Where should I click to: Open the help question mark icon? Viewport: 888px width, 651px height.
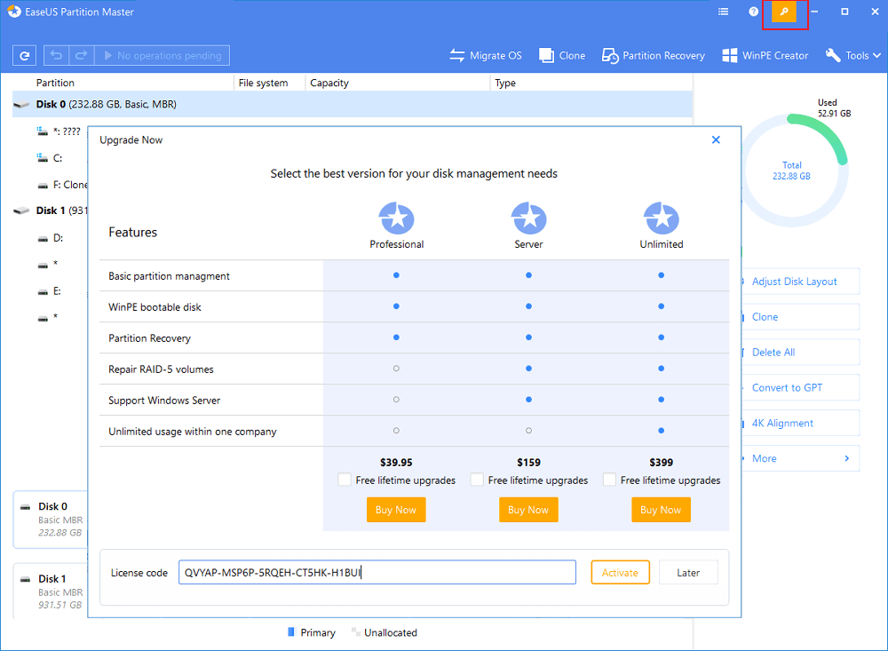click(753, 12)
